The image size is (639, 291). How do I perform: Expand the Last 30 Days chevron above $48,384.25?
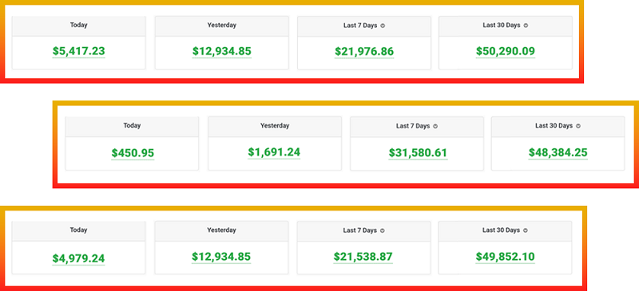point(578,126)
